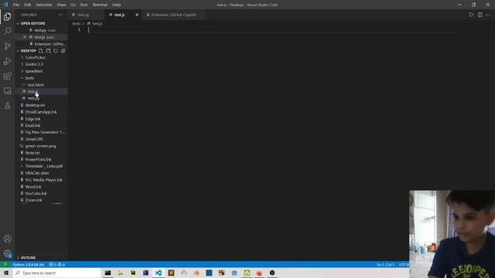Open the Source Control view
Screen dimensions: 495x278
pos(7,46)
